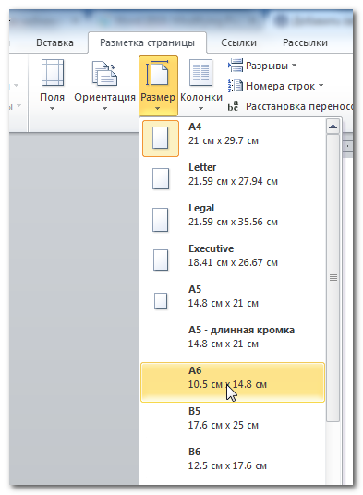
Task: Choose the Legal paper size entry
Action: 233,220
